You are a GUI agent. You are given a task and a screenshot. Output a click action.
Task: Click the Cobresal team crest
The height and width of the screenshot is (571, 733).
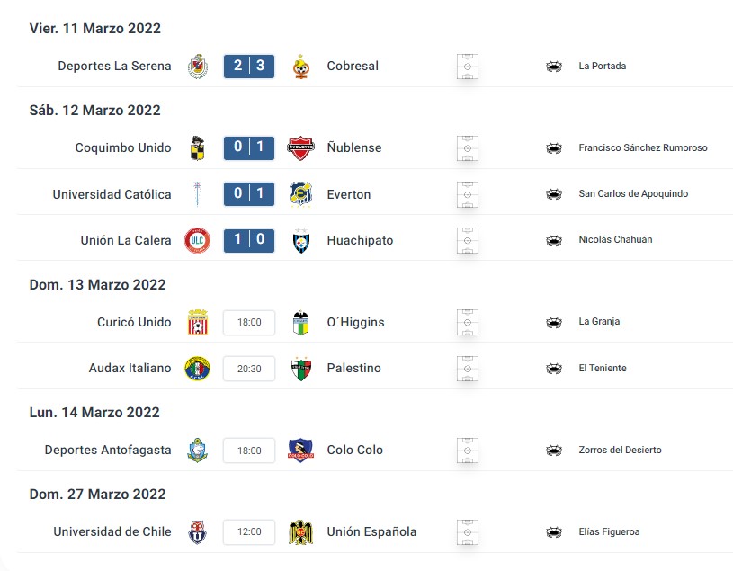point(301,67)
